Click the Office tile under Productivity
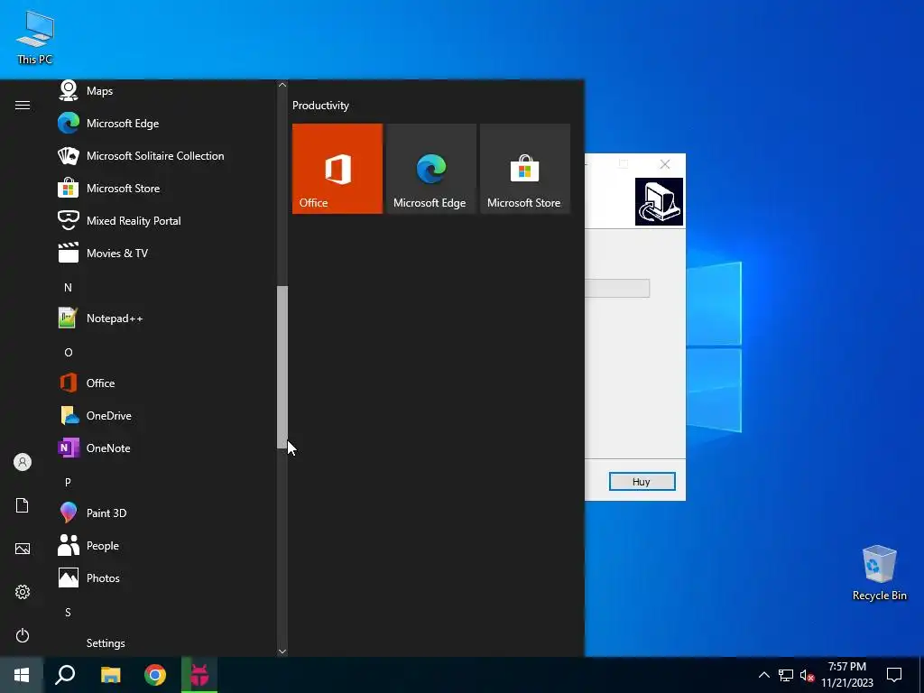 (x=337, y=169)
